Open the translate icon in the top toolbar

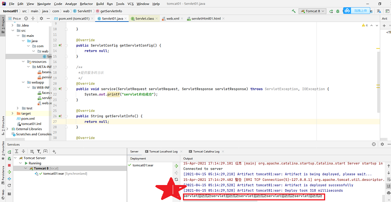point(379,11)
